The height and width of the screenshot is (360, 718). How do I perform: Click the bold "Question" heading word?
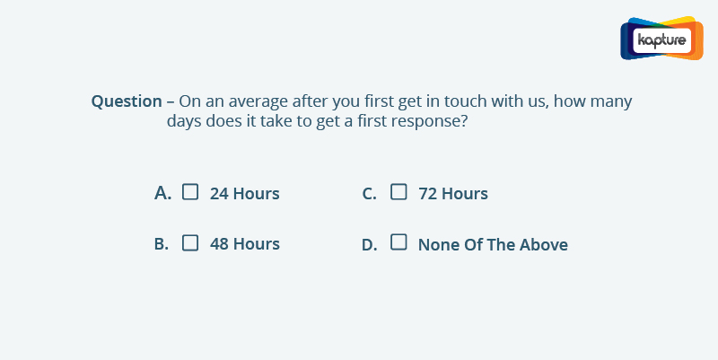point(127,101)
